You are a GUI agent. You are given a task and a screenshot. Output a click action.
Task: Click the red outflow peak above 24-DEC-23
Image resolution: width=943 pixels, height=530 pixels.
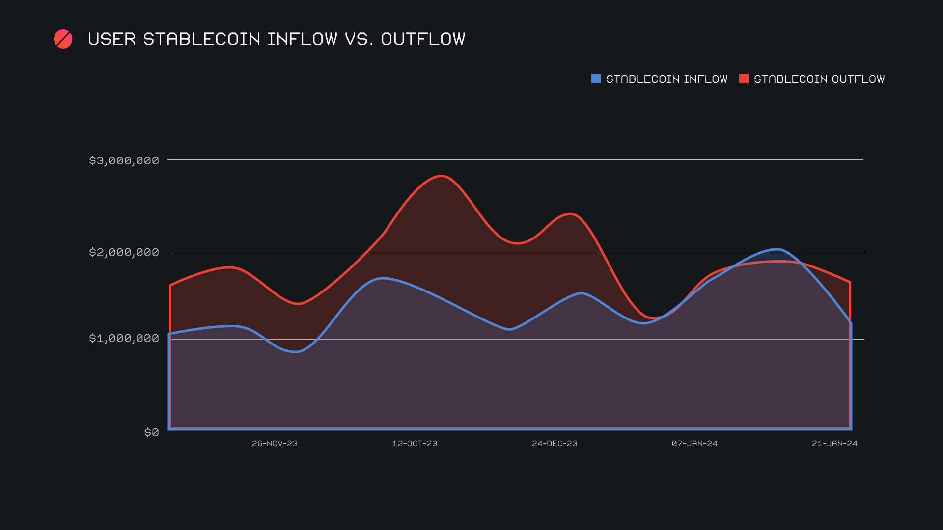(x=570, y=214)
